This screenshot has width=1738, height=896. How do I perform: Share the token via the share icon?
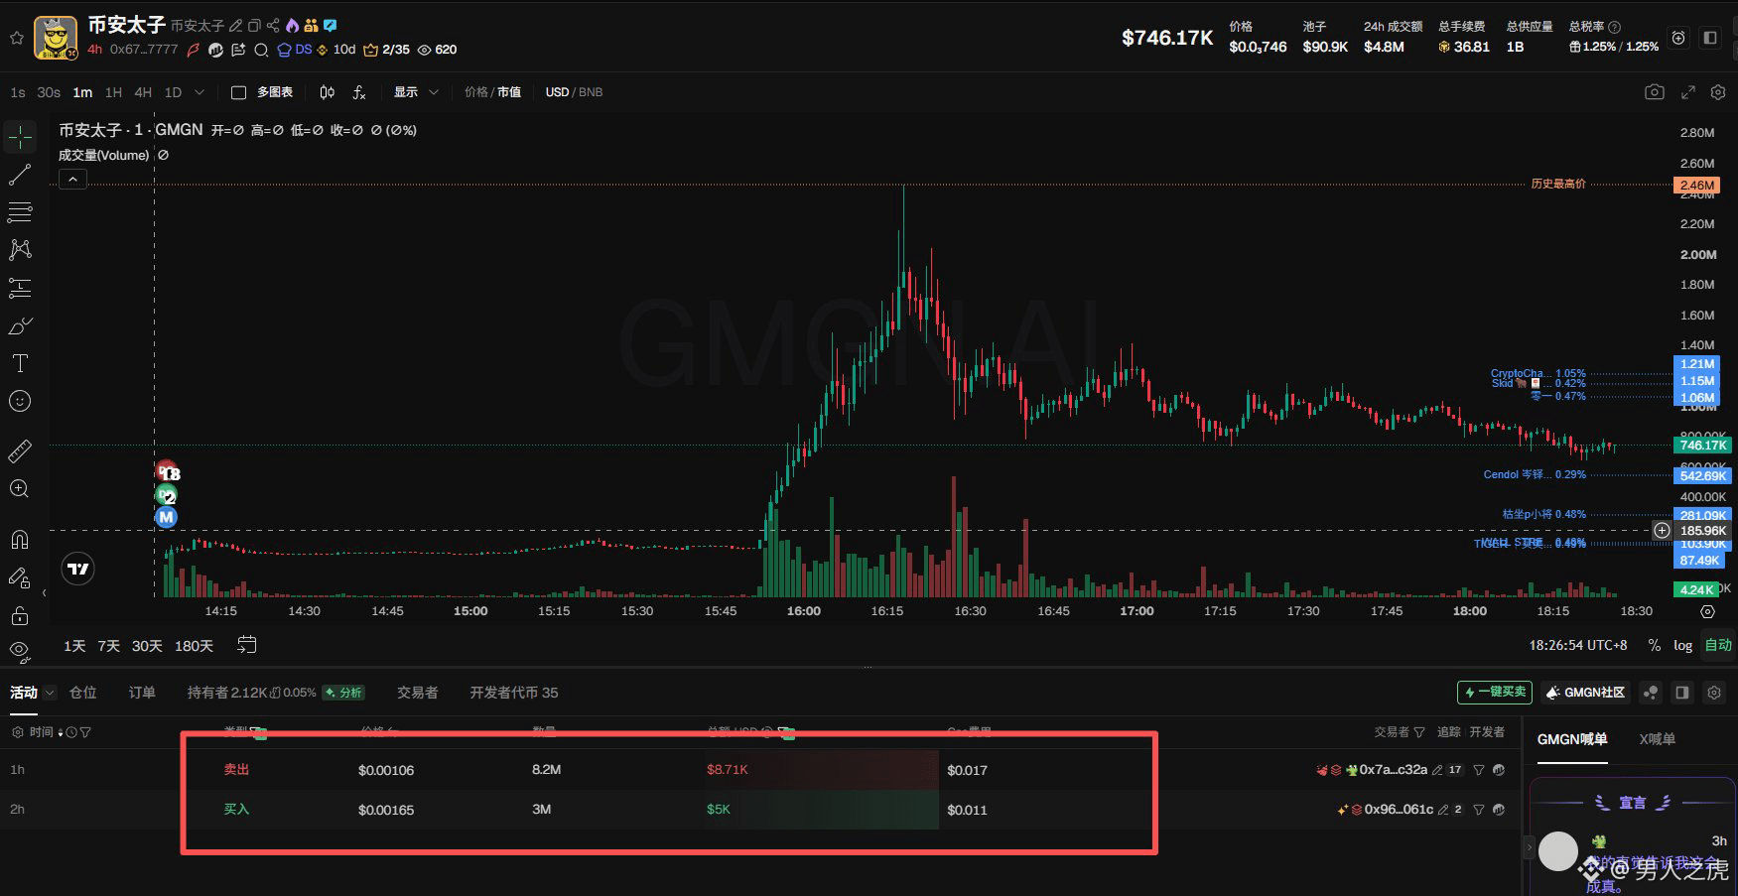click(273, 26)
